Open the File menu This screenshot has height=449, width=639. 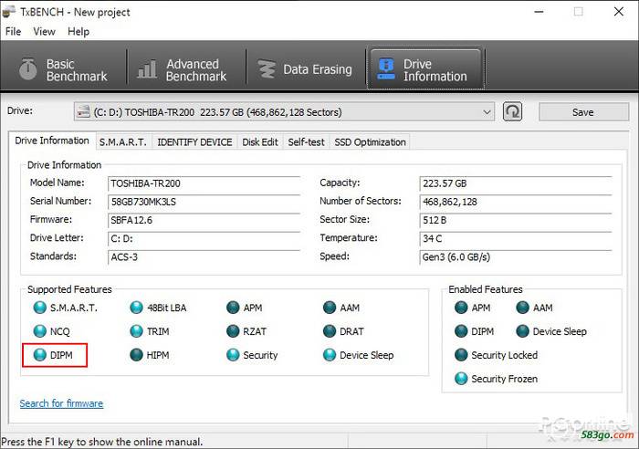tap(13, 31)
